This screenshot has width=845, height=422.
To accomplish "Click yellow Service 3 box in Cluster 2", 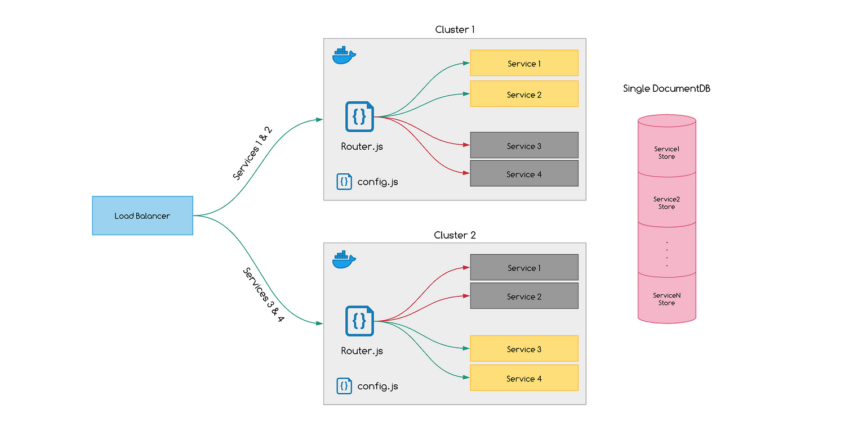I will 524,349.
